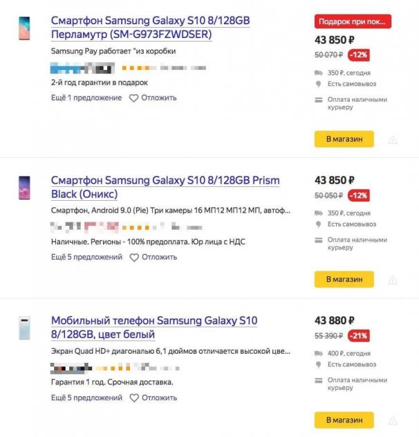Click the Prism Black Galaxy S10 thumbnail image
This screenshot has height=437, width=419.
(24, 188)
